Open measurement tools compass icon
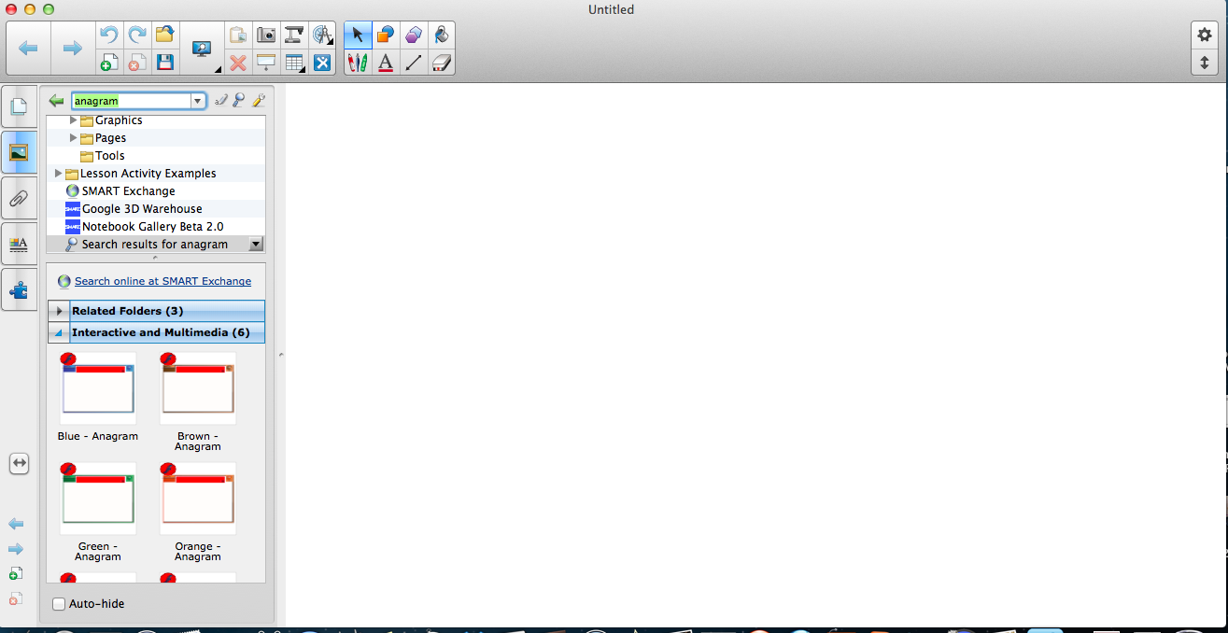The height and width of the screenshot is (633, 1228). click(322, 35)
